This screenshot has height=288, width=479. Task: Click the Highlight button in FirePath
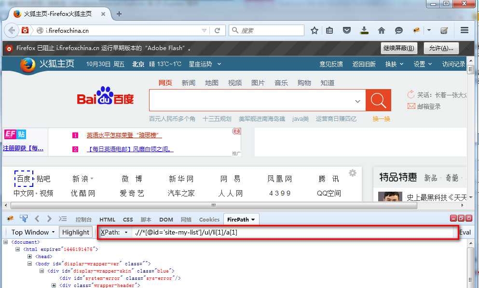click(x=75, y=232)
